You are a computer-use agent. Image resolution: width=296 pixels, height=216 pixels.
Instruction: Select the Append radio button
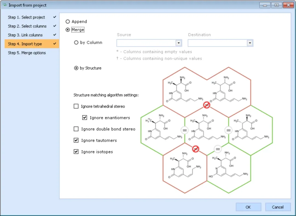(x=68, y=22)
